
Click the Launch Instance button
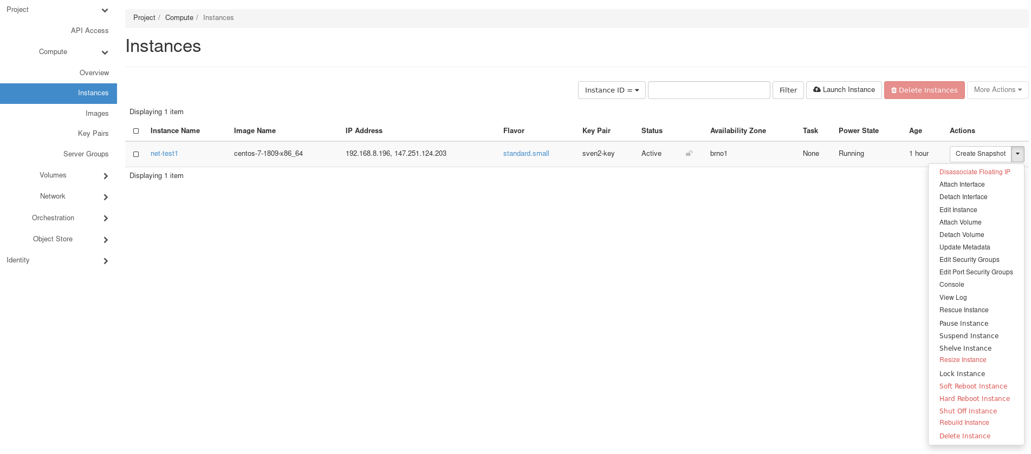point(844,90)
